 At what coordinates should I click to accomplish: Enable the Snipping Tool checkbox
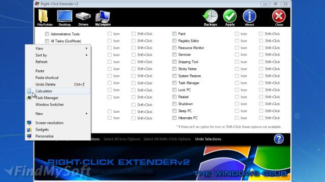click(174, 62)
